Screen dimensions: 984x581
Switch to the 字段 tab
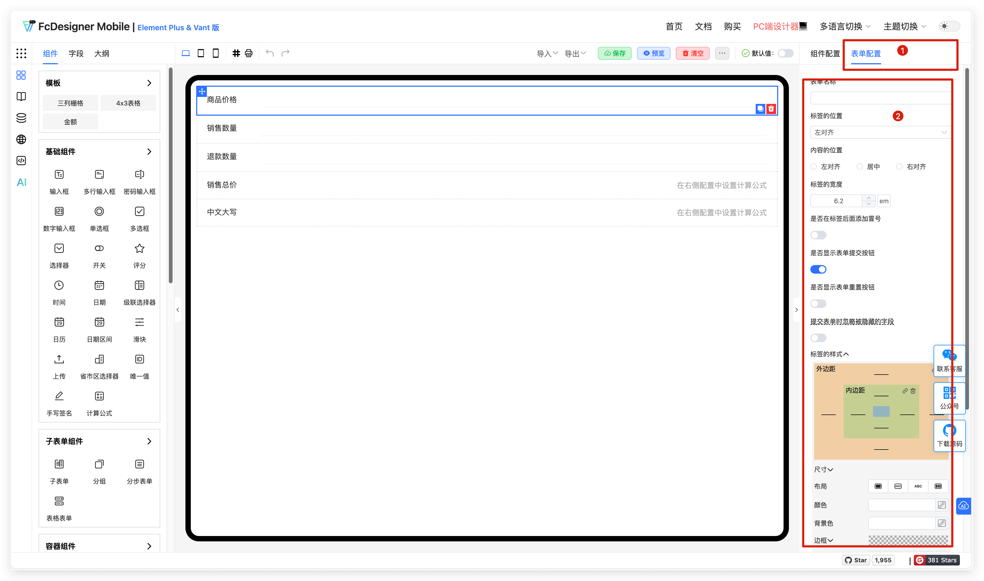[x=76, y=53]
